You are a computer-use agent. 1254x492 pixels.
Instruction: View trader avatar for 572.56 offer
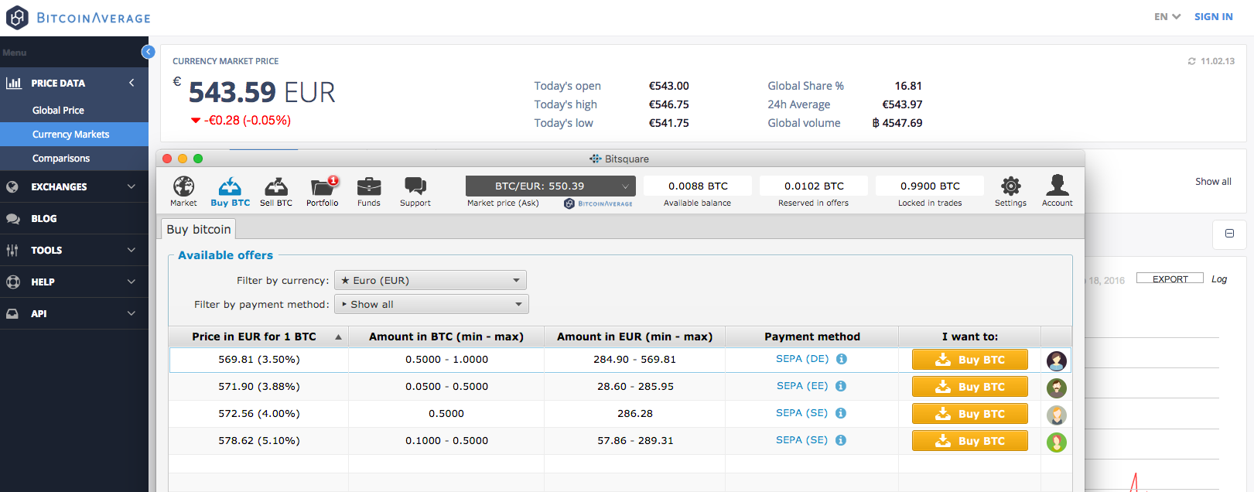(x=1057, y=415)
